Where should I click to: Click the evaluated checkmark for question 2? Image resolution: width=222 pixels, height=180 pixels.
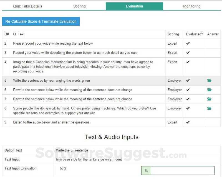point(188,43)
